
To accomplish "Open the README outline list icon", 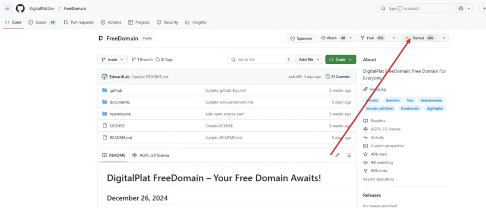I will [349, 155].
